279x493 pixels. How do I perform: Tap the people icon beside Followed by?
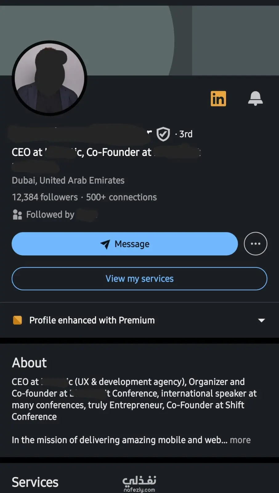coord(17,214)
